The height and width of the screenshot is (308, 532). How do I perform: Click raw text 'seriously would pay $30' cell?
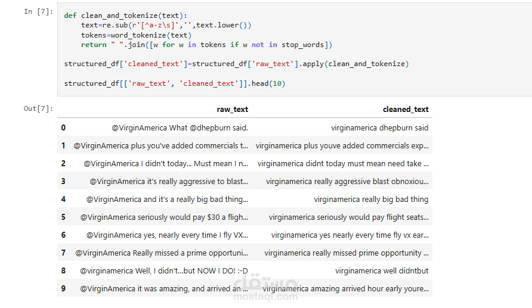[164, 217]
